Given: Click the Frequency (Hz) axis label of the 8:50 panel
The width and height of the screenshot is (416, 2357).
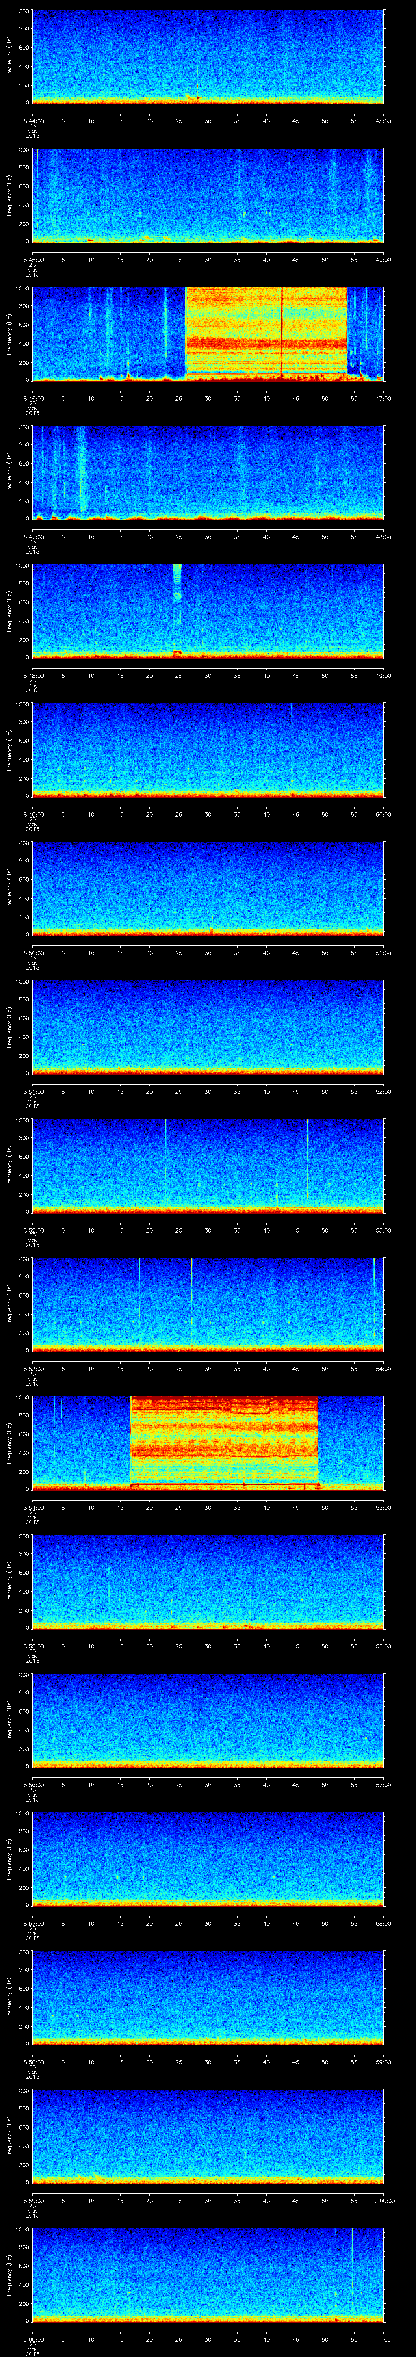Looking at the screenshot, I should click(10, 888).
